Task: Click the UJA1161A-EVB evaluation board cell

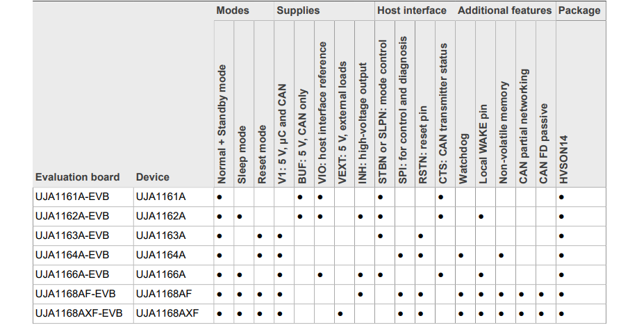Action: tap(72, 197)
